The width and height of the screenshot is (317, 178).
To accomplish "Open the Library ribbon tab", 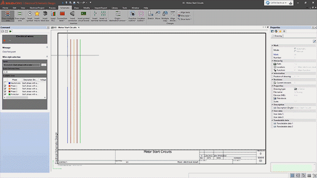I will [x=115, y=8].
